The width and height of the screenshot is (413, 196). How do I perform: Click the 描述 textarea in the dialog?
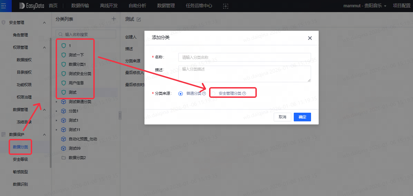(244, 74)
